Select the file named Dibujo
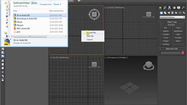187x105 pixels. (x=40, y=22)
